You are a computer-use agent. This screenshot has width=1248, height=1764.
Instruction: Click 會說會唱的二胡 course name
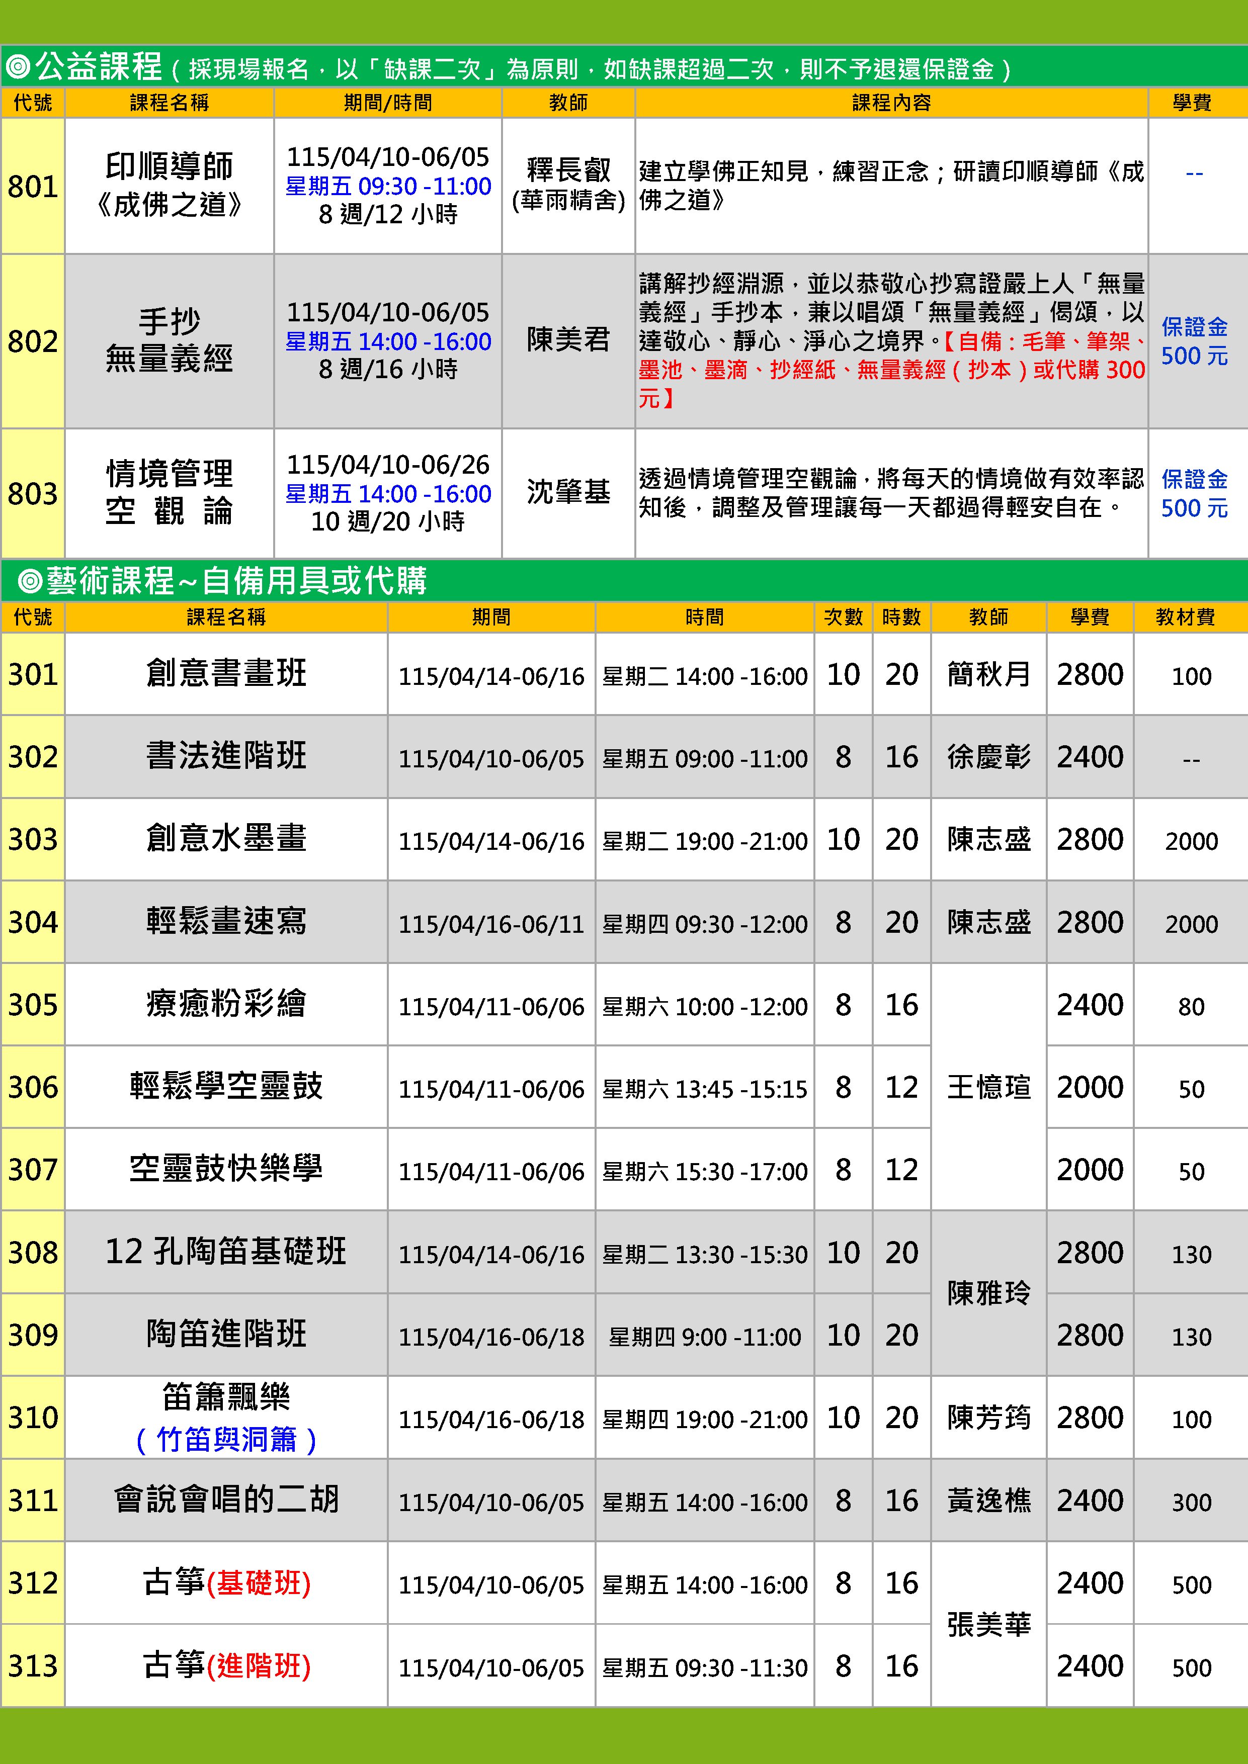click(226, 1500)
